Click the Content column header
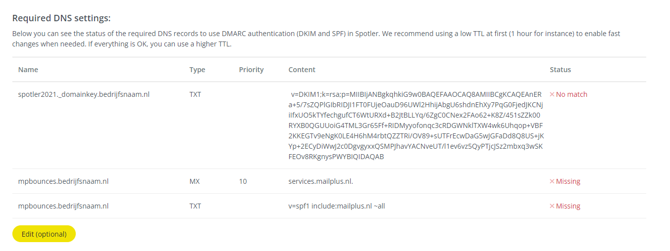The image size is (670, 251). pos(302,70)
